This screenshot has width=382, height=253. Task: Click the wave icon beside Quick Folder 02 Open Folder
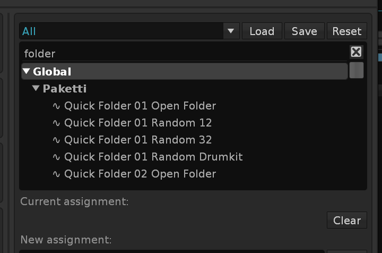tap(57, 174)
